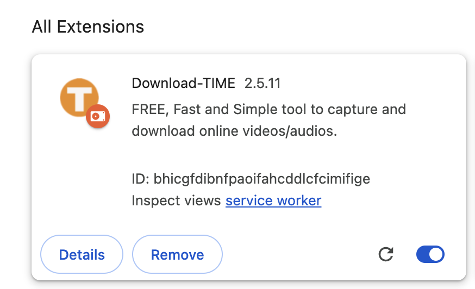The width and height of the screenshot is (475, 289).
Task: Click the Download-TIME extension name
Action: pyautogui.click(x=183, y=83)
